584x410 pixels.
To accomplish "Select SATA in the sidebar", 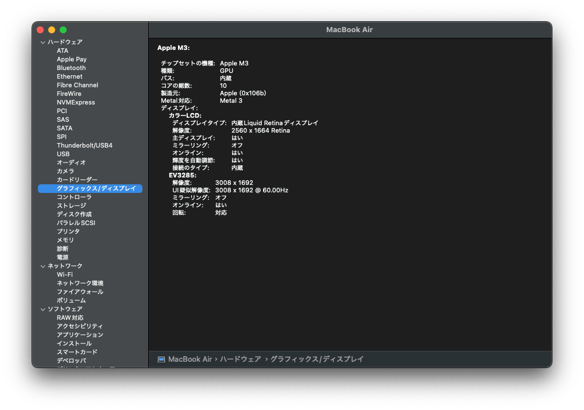I will coord(64,127).
